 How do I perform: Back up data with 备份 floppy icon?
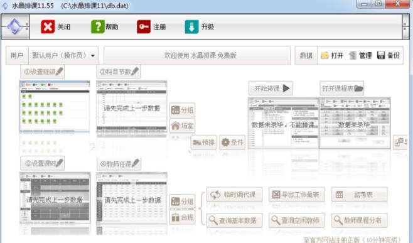[x=381, y=55]
